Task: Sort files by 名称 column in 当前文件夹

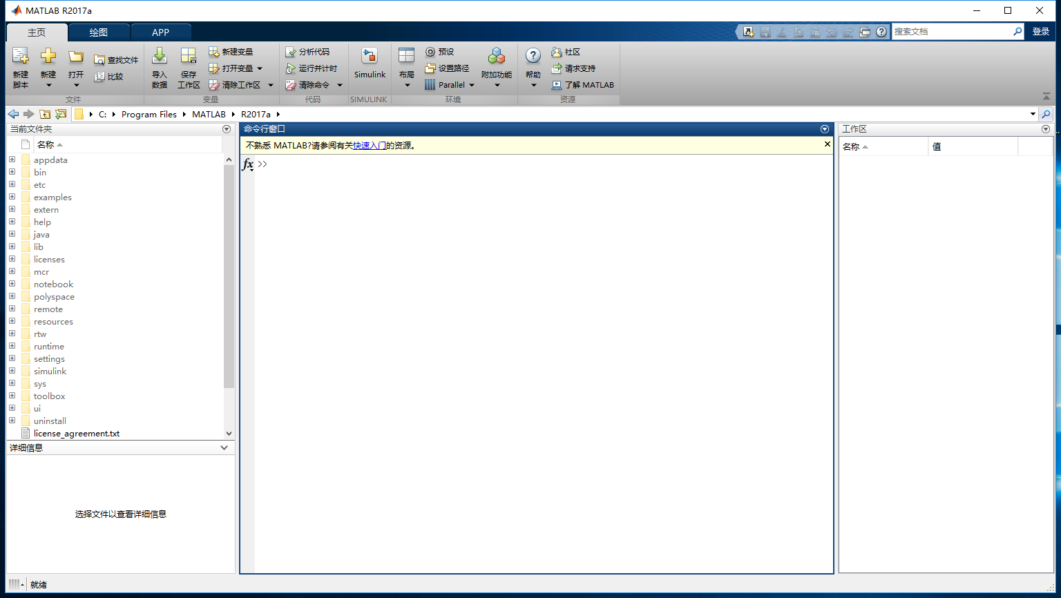Action: [x=128, y=144]
